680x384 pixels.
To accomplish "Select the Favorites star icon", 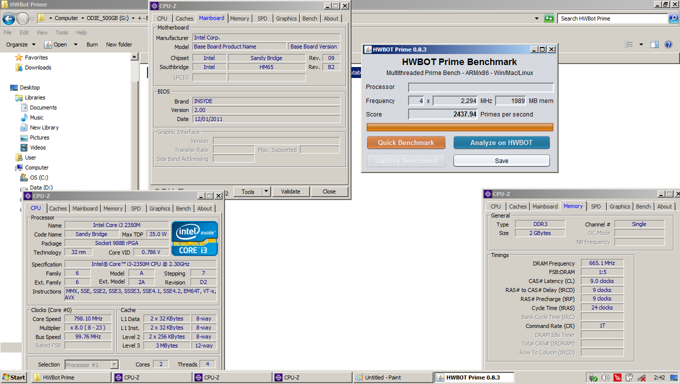I will (19, 57).
